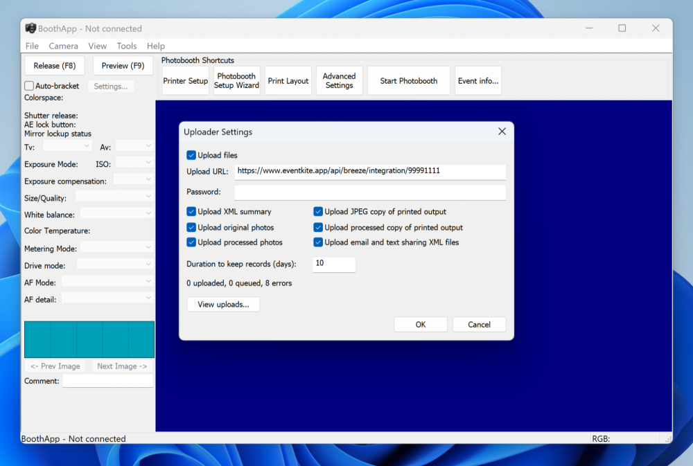Expand the White balance dropdown

[x=116, y=214]
